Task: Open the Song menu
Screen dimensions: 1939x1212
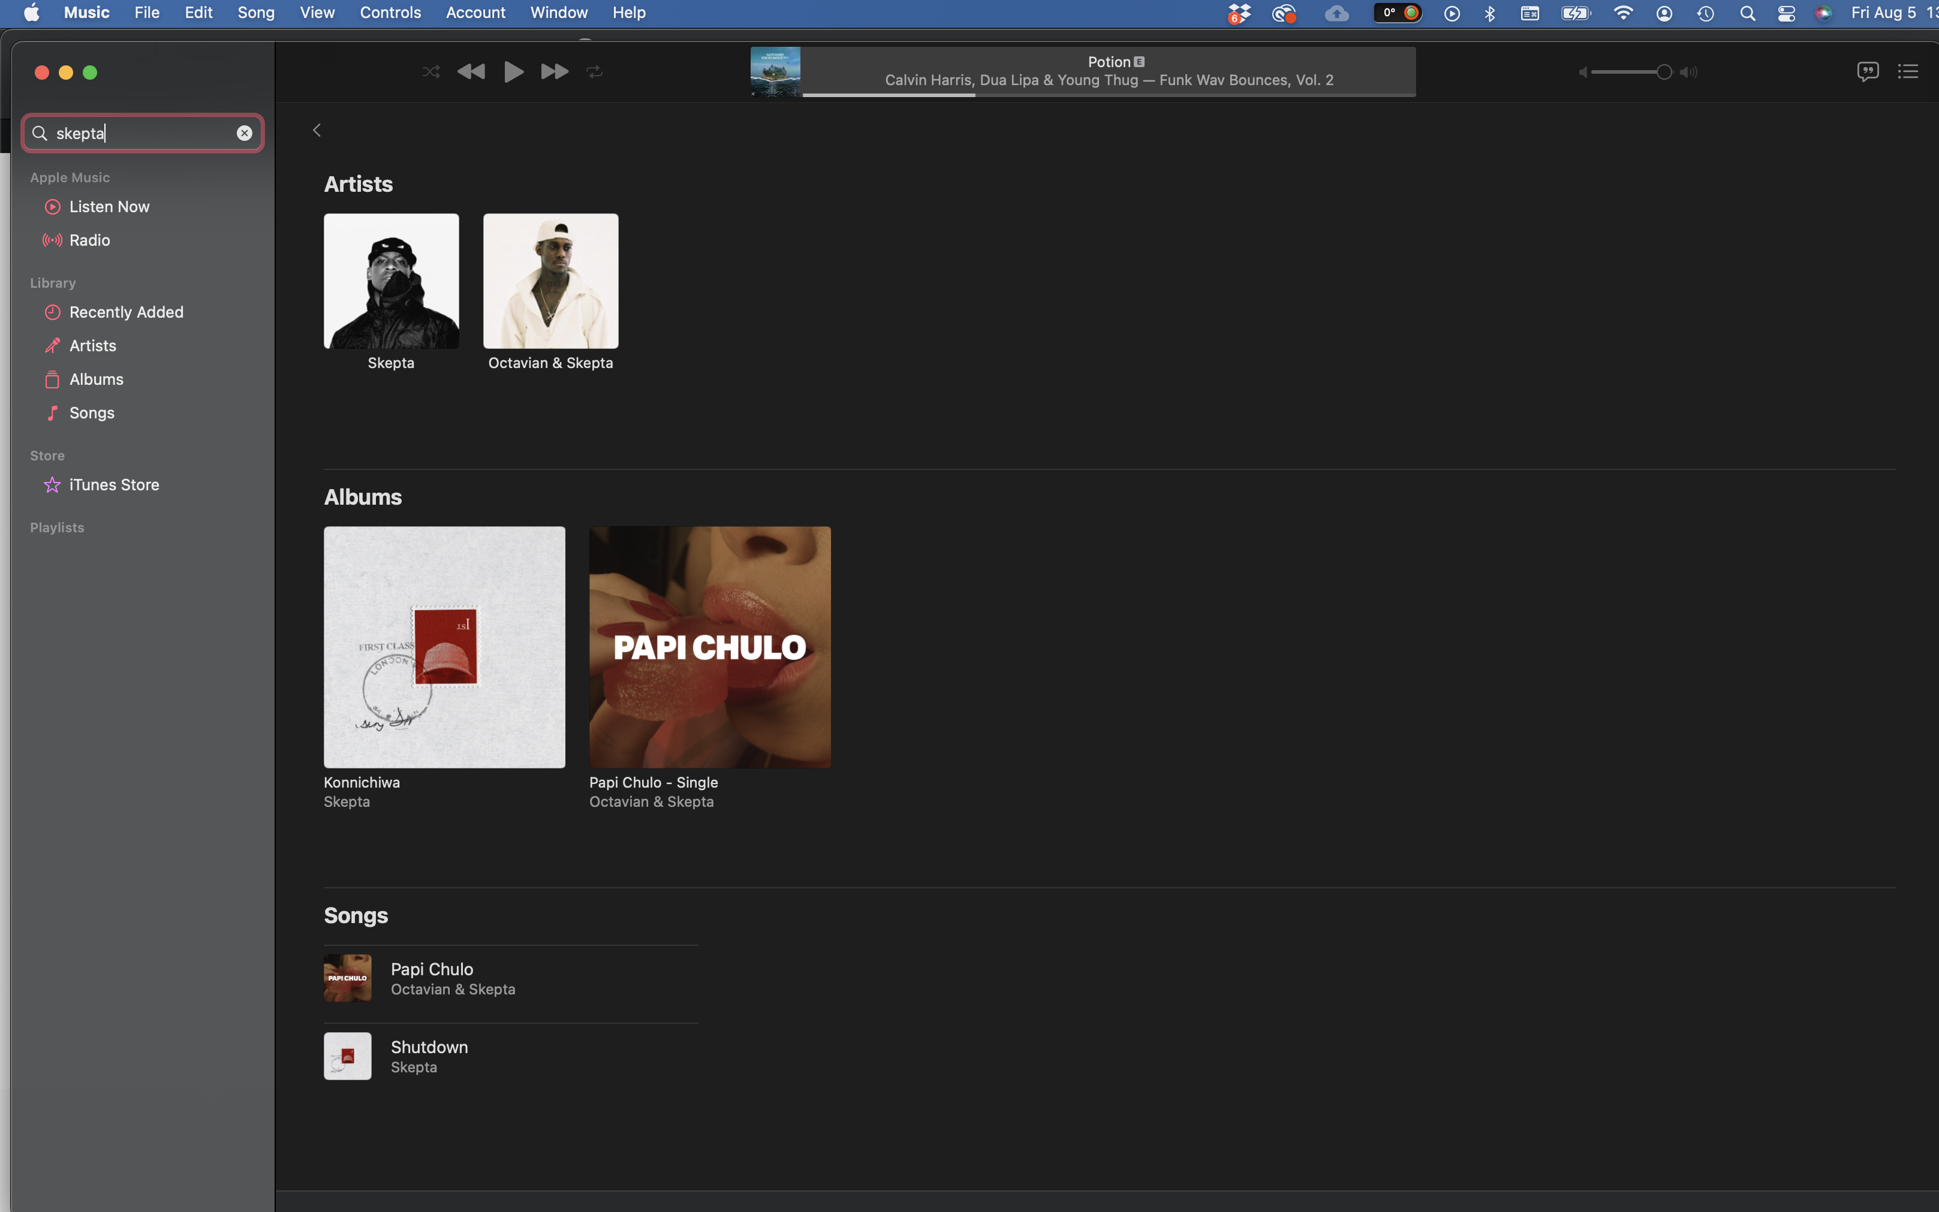Action: [x=255, y=13]
